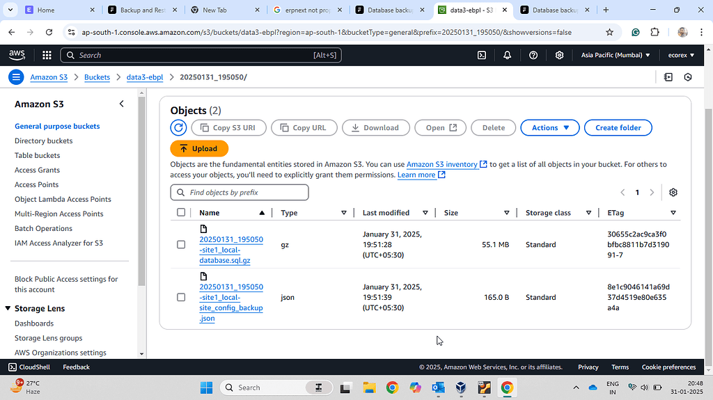Click the Copy URL button
713x400 pixels.
click(x=304, y=128)
